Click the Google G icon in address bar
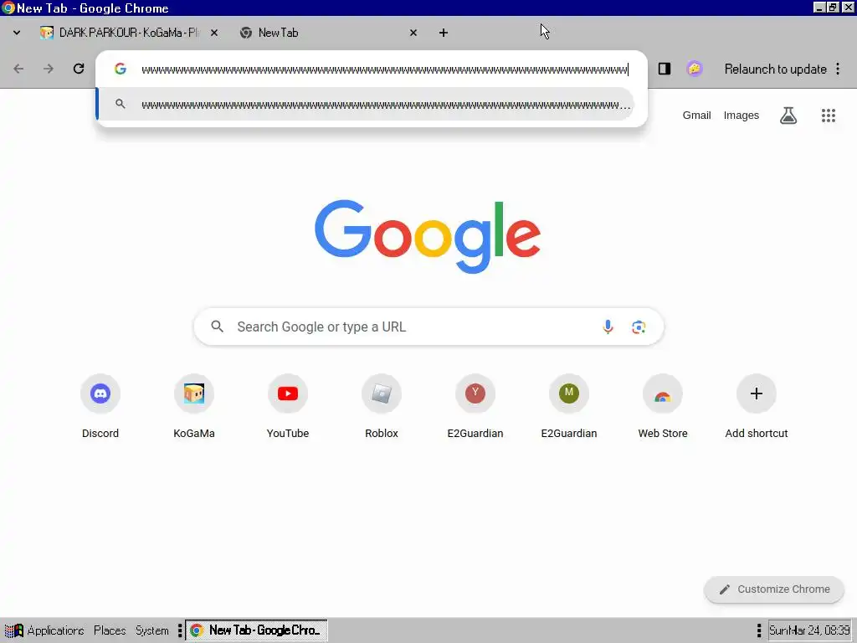 (121, 69)
